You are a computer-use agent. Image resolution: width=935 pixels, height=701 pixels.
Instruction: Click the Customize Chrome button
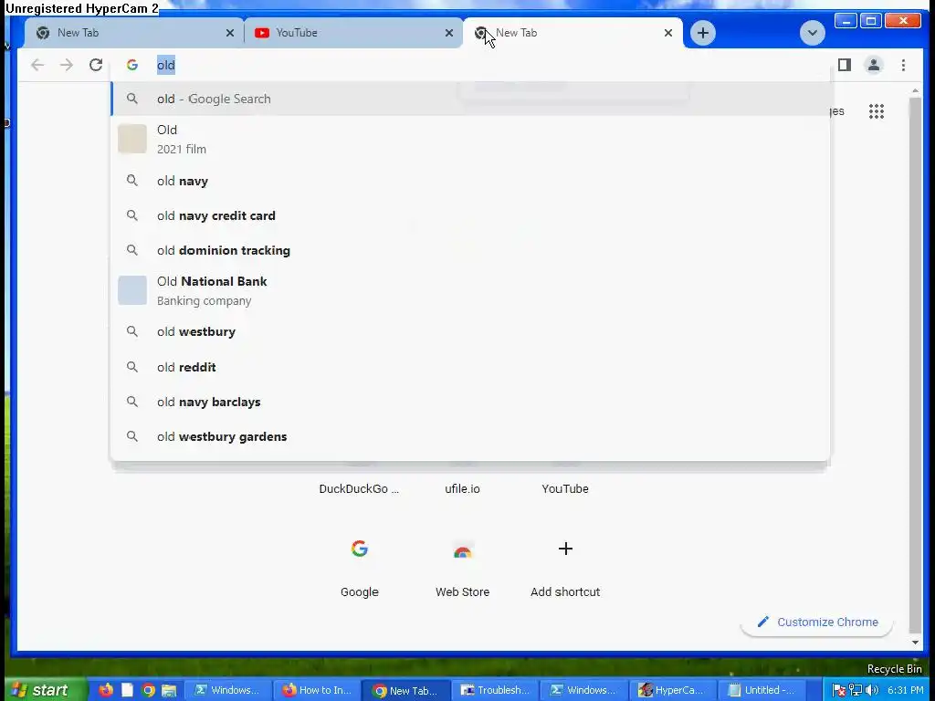pyautogui.click(x=817, y=623)
